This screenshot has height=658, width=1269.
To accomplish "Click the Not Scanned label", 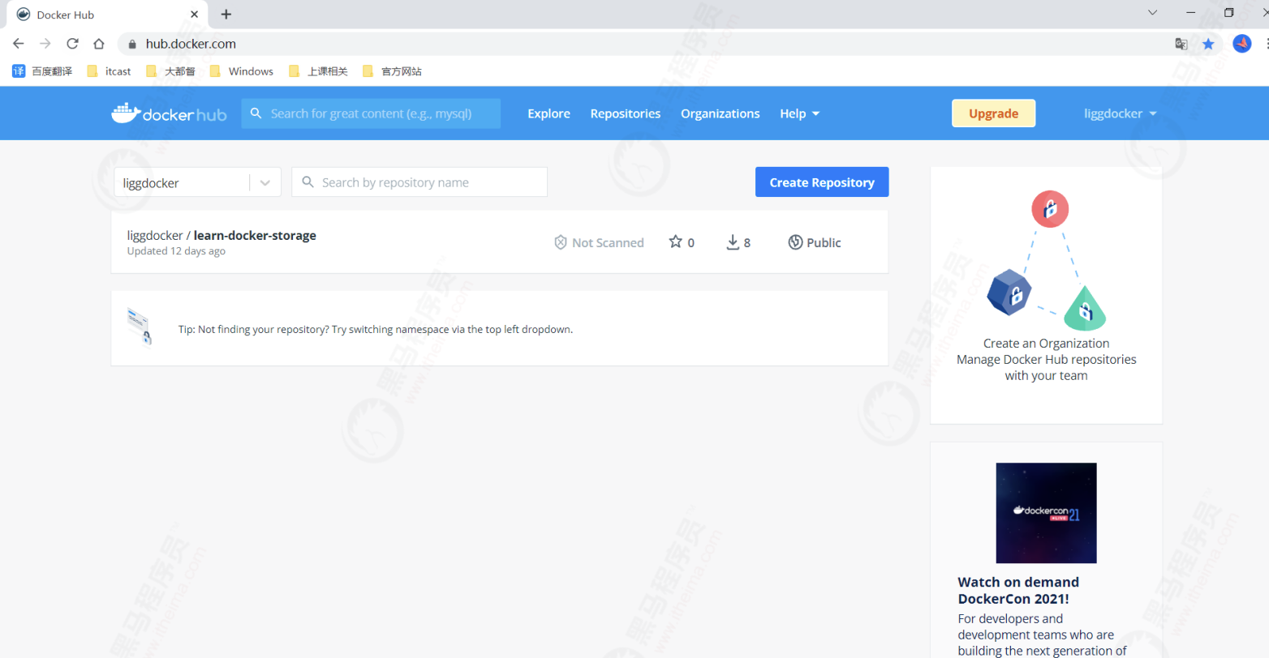I will [x=608, y=242].
